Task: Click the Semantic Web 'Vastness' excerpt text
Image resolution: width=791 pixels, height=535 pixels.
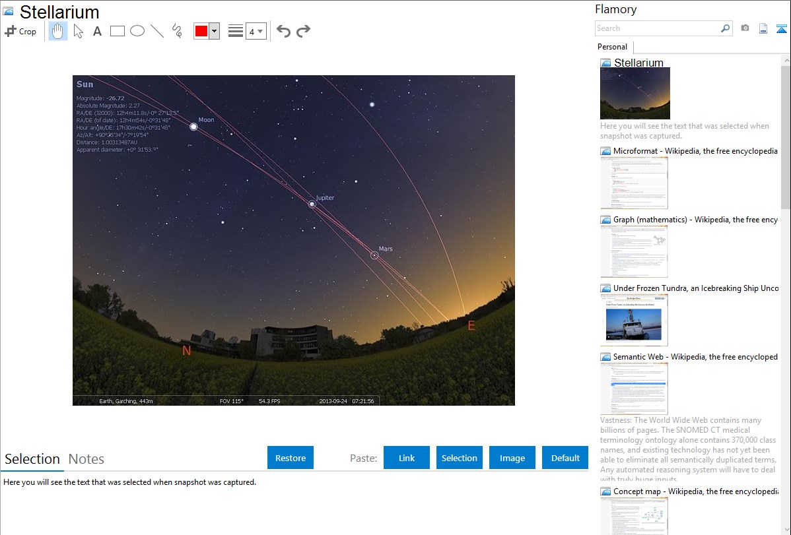Action: [x=688, y=449]
